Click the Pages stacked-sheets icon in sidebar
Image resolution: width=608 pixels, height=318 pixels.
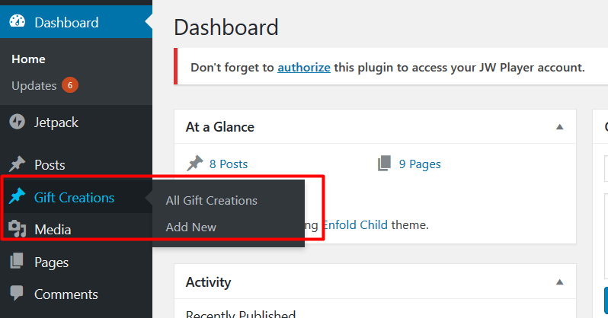[x=17, y=261]
